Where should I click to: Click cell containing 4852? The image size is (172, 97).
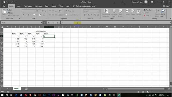pos(23,39)
